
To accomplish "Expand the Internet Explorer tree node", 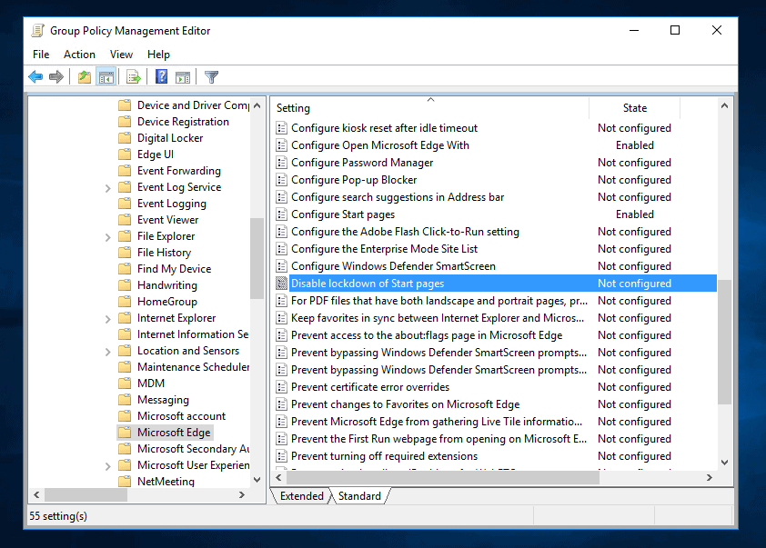I will (x=108, y=319).
